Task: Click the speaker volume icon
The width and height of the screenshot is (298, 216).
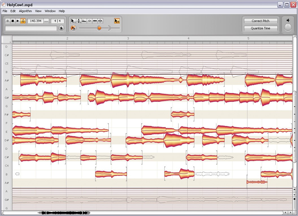Action: tap(288, 21)
